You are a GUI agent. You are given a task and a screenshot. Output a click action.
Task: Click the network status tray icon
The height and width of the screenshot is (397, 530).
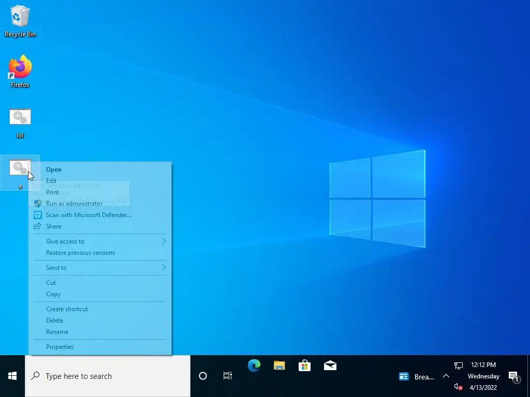(x=459, y=365)
